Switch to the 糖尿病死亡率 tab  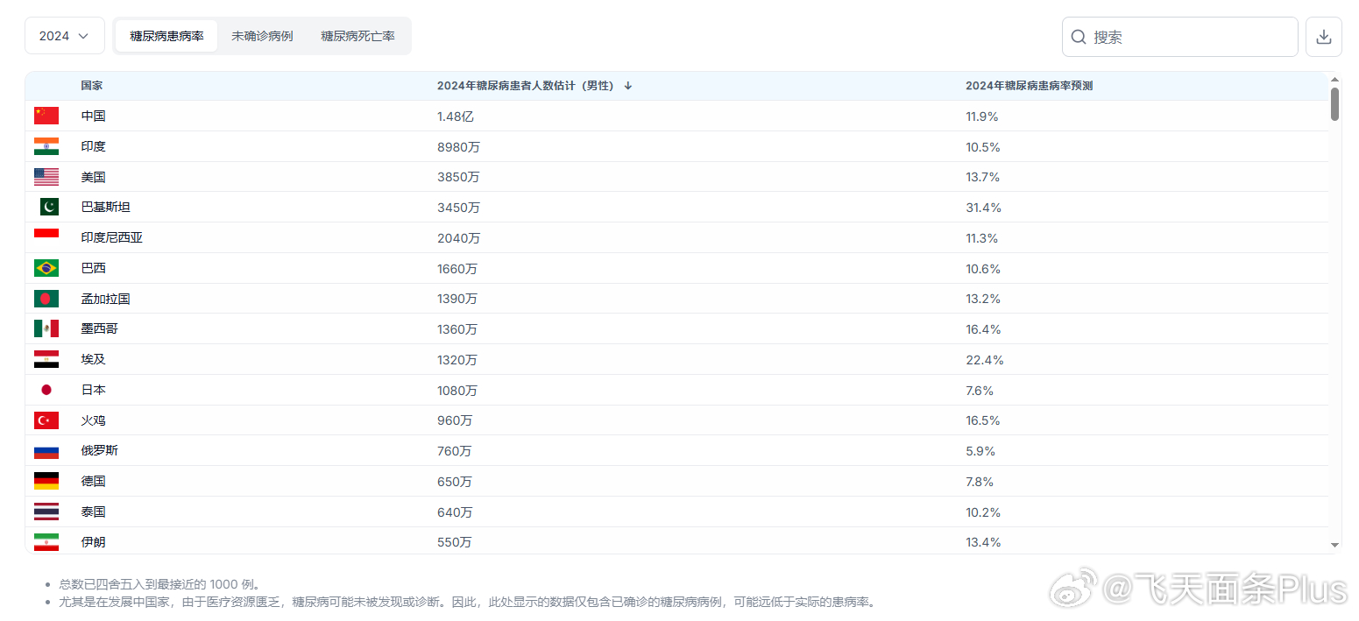(357, 36)
